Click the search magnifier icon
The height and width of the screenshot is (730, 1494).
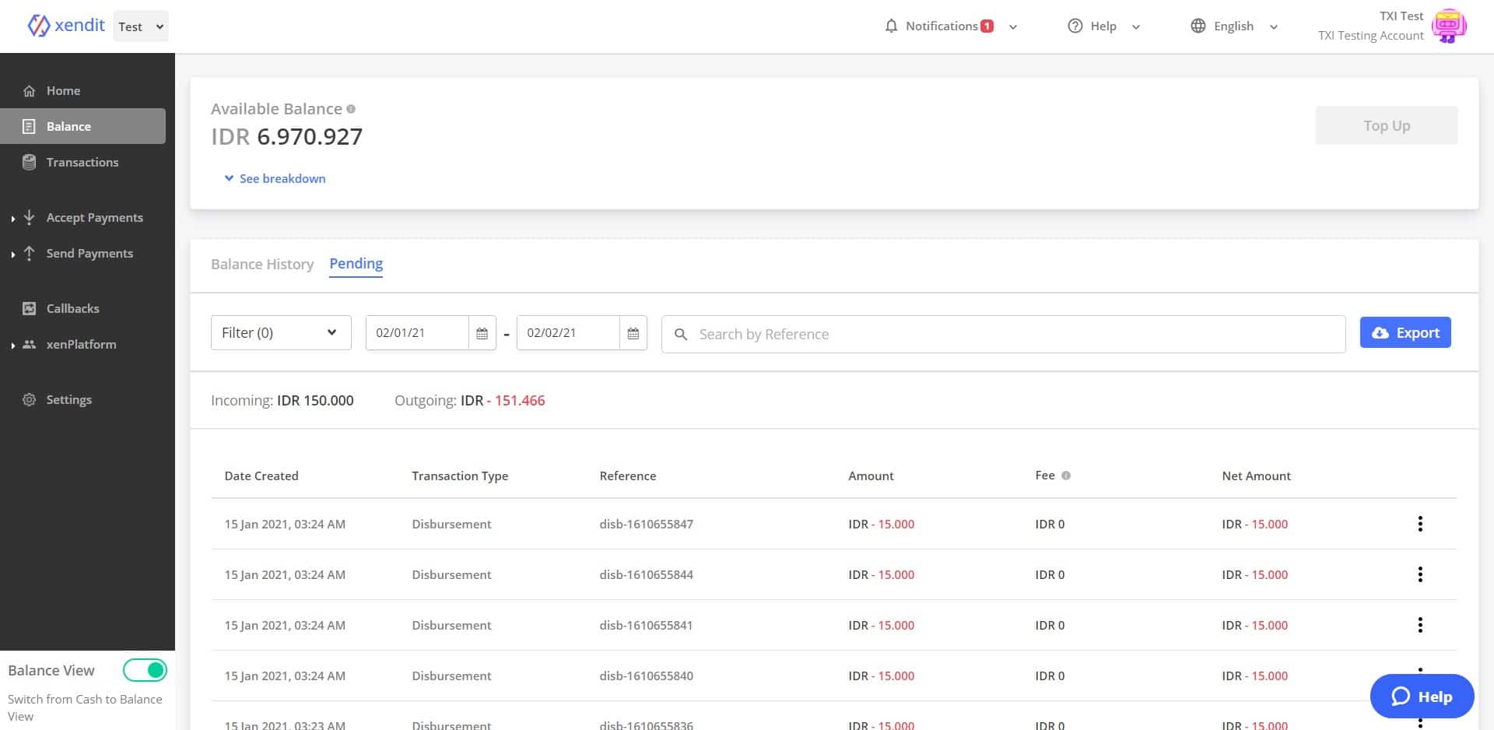(x=680, y=334)
